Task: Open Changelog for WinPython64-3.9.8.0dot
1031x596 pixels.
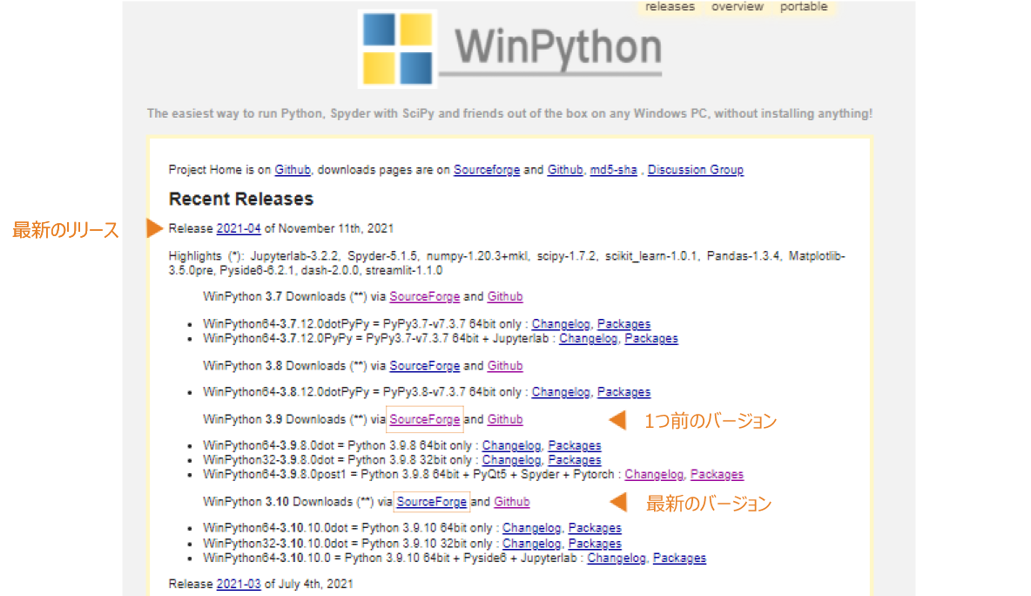Action: click(511, 445)
